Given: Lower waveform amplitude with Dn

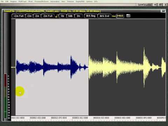Looking at the screenshot, I should click(78, 16).
